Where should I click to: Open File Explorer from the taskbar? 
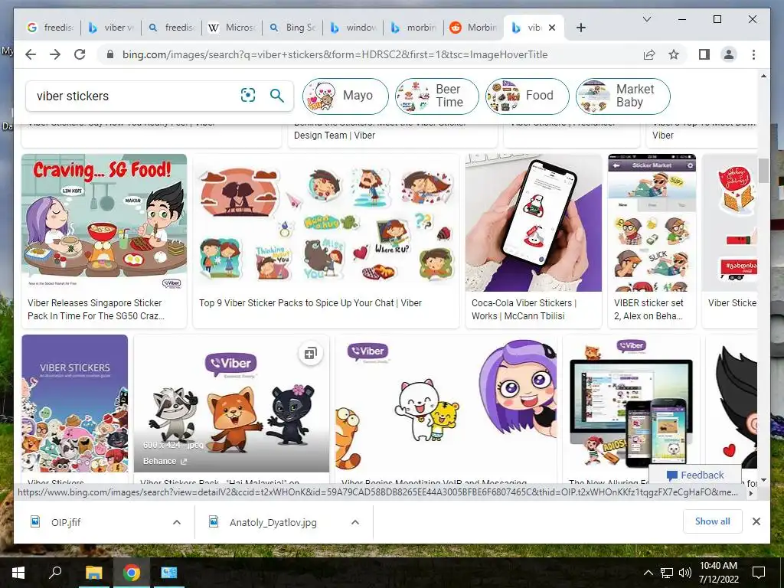tap(93, 573)
